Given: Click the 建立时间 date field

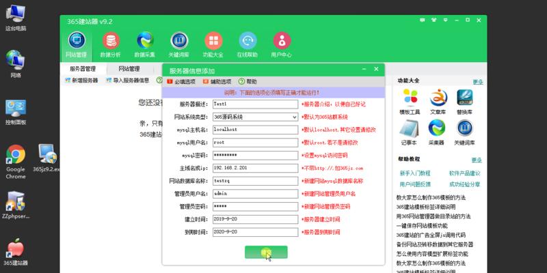Looking at the screenshot, I should tap(255, 219).
